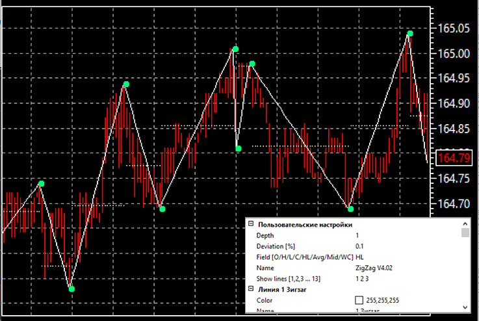
Task: Click the isolated green zigzag low near 164.81
Action: coord(239,149)
